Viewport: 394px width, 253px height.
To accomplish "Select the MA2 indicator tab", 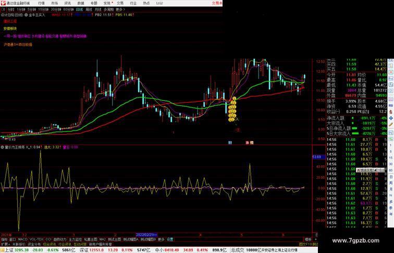I will 103,239.
